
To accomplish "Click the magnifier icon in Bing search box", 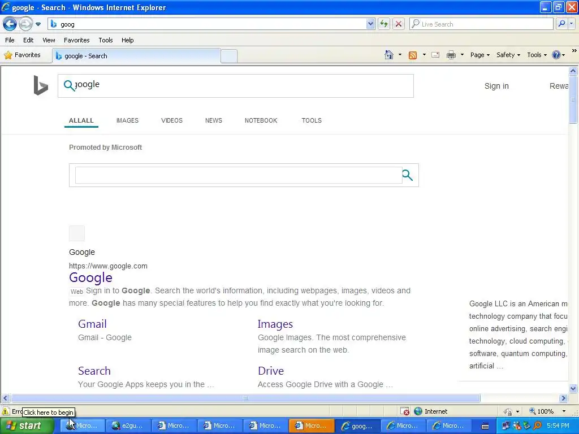I will 69,86.
